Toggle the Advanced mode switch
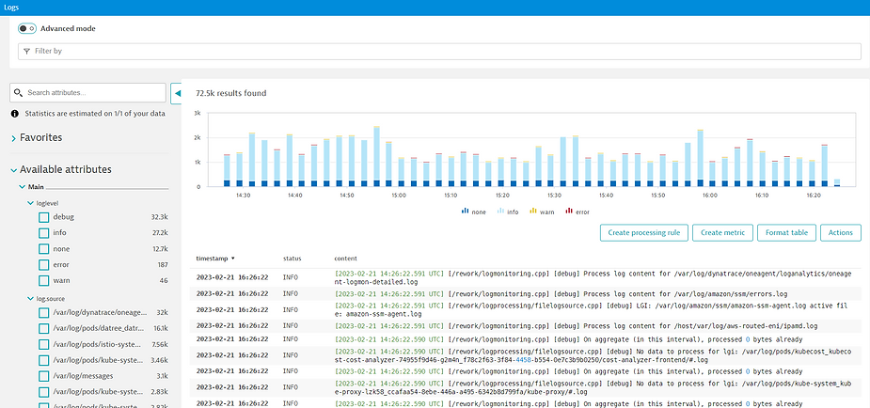870x408 pixels. pos(27,28)
